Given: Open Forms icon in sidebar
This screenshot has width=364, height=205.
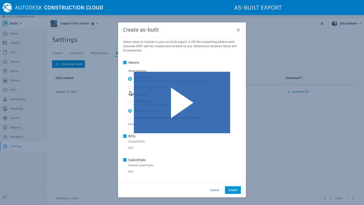Looking at the screenshot, I should (5, 71).
